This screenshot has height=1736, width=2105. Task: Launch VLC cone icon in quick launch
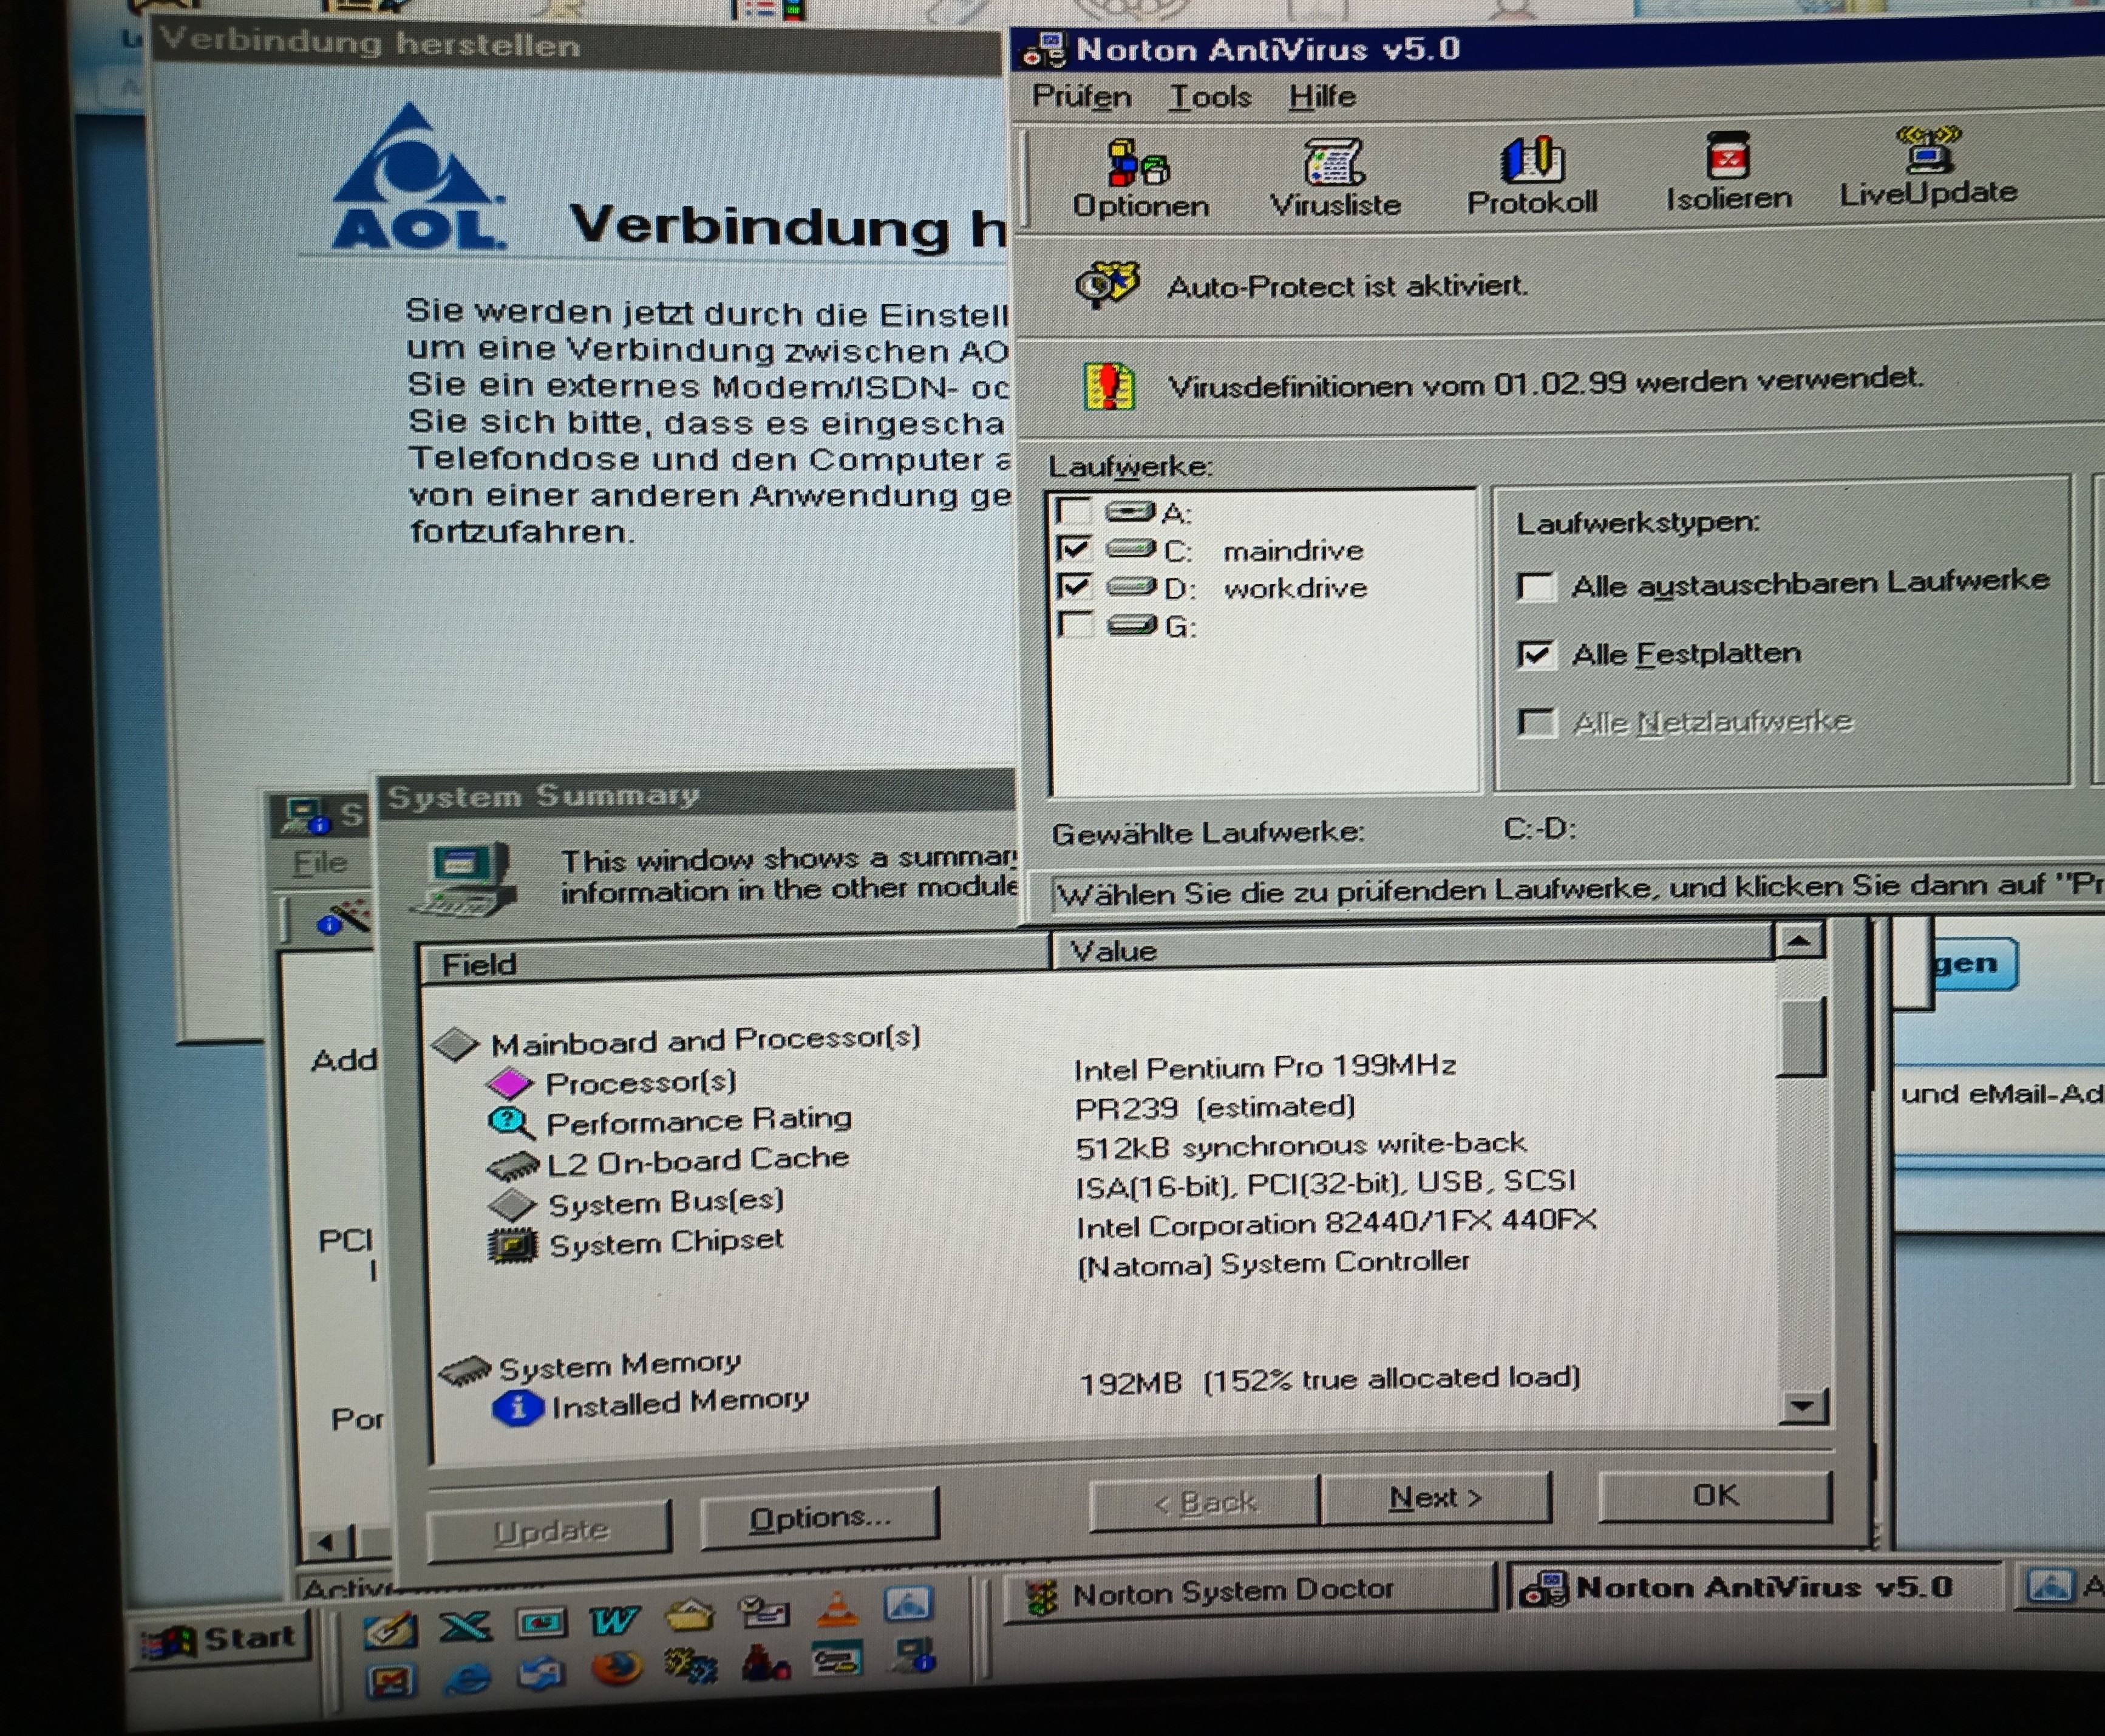point(837,1608)
